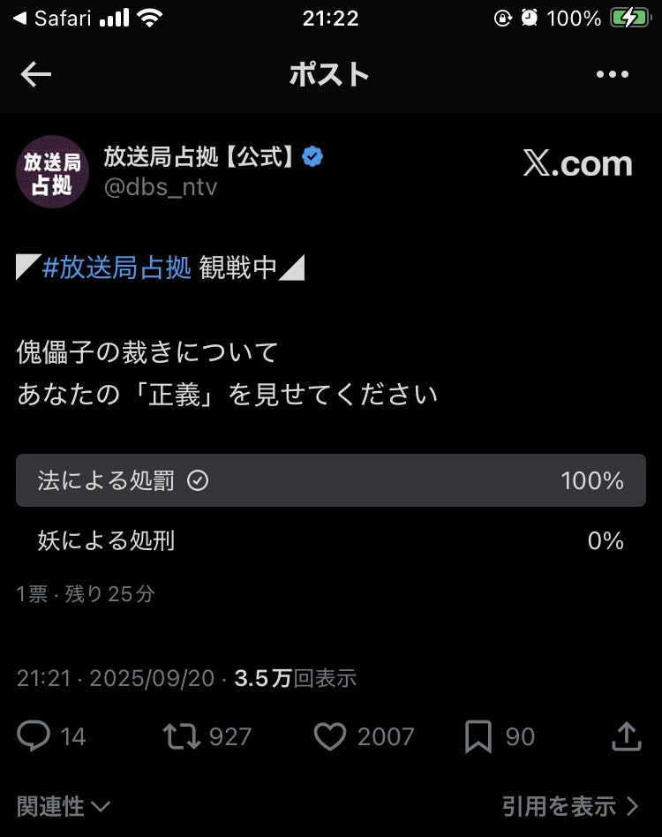Open the three-dot more options menu
The width and height of the screenshot is (662, 837).
(x=613, y=75)
